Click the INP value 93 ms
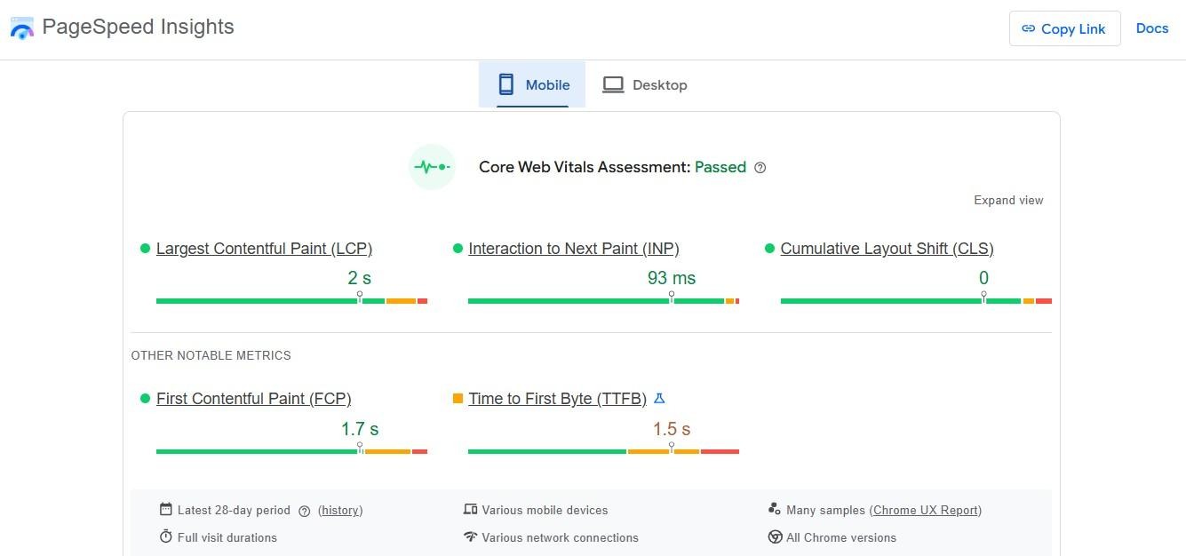This screenshot has height=556, width=1186. pos(672,278)
